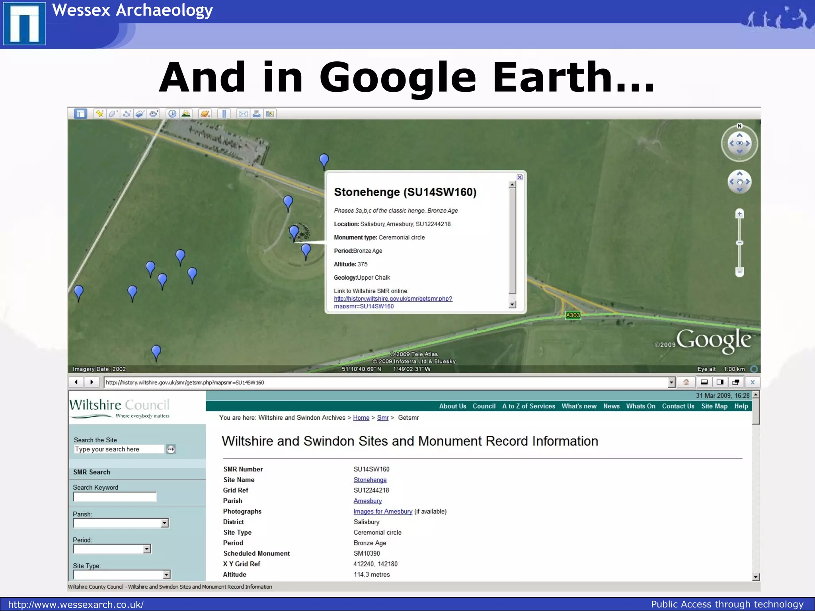Click the balloon scrollbar up arrow
Viewport: 815px width, 611px height.
point(513,185)
